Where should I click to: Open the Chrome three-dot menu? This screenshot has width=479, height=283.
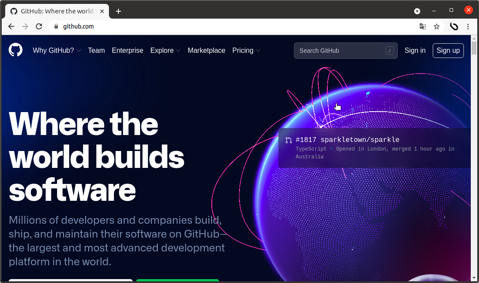pyautogui.click(x=468, y=26)
